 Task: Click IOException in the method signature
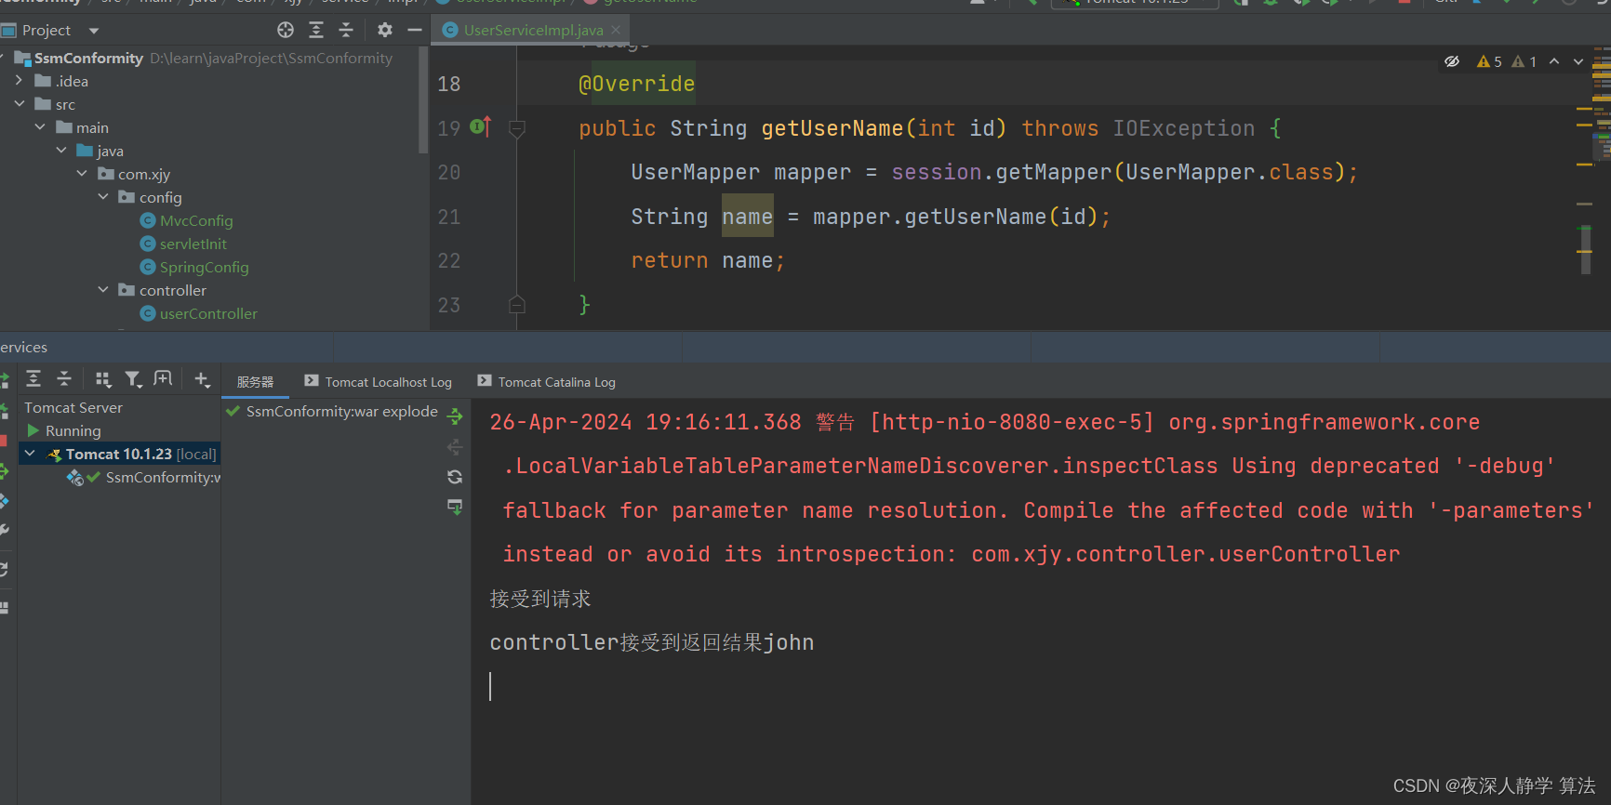[1183, 128]
